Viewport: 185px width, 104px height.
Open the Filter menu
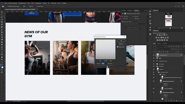click(x=45, y=3)
